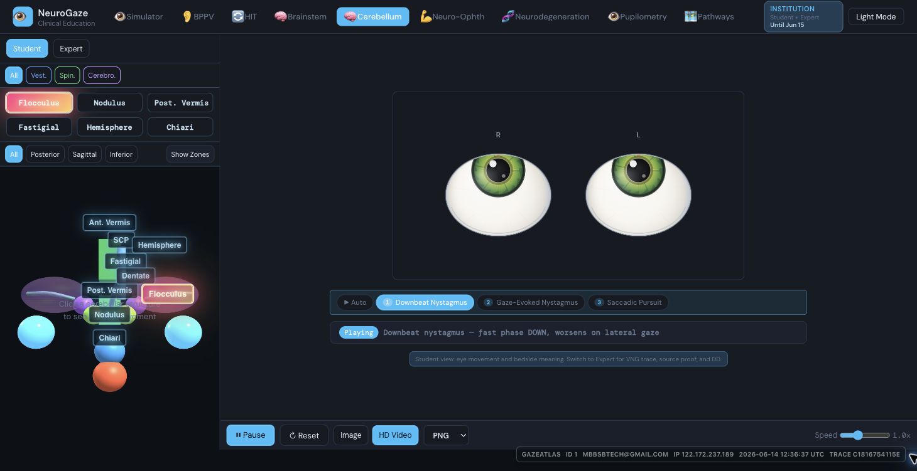Switch to Posterior view
Image resolution: width=917 pixels, height=471 pixels.
[x=45, y=154]
